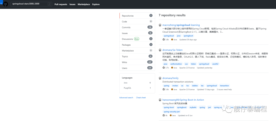
Task: Click the 3.8k star icon for springcloud-learning
Action: [164, 39]
